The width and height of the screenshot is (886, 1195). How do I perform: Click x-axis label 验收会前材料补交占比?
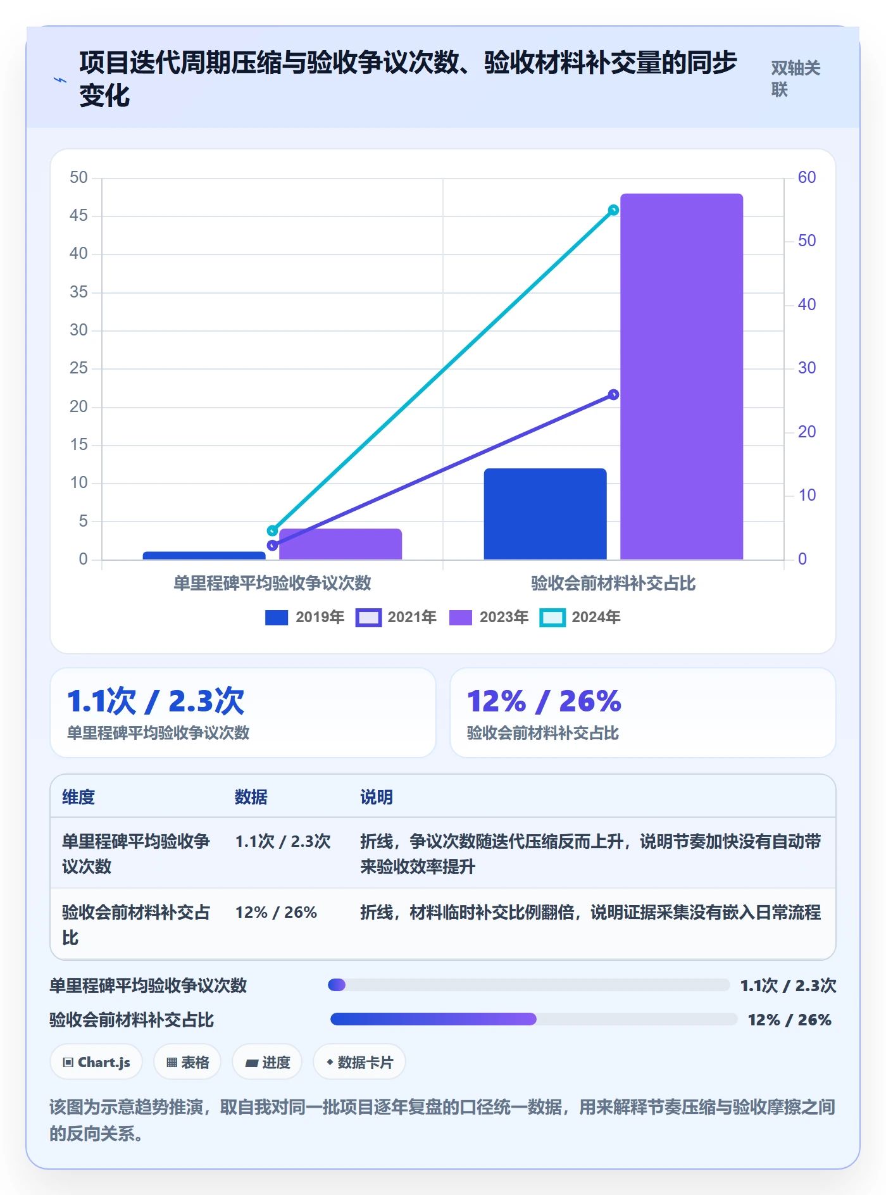[613, 583]
